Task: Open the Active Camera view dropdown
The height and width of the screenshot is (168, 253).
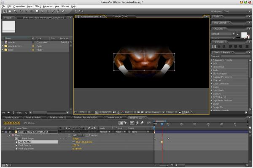Action: pos(155,112)
